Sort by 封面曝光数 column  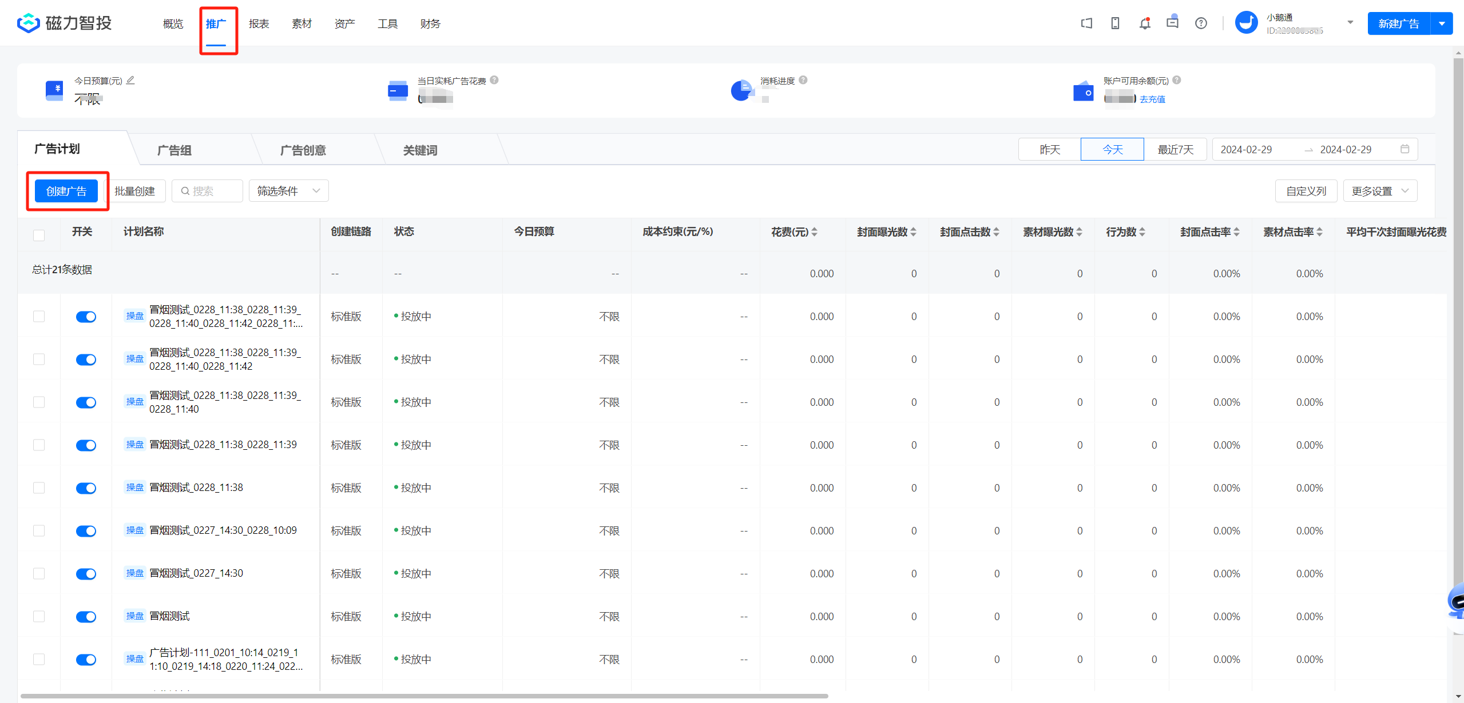pyautogui.click(x=913, y=232)
